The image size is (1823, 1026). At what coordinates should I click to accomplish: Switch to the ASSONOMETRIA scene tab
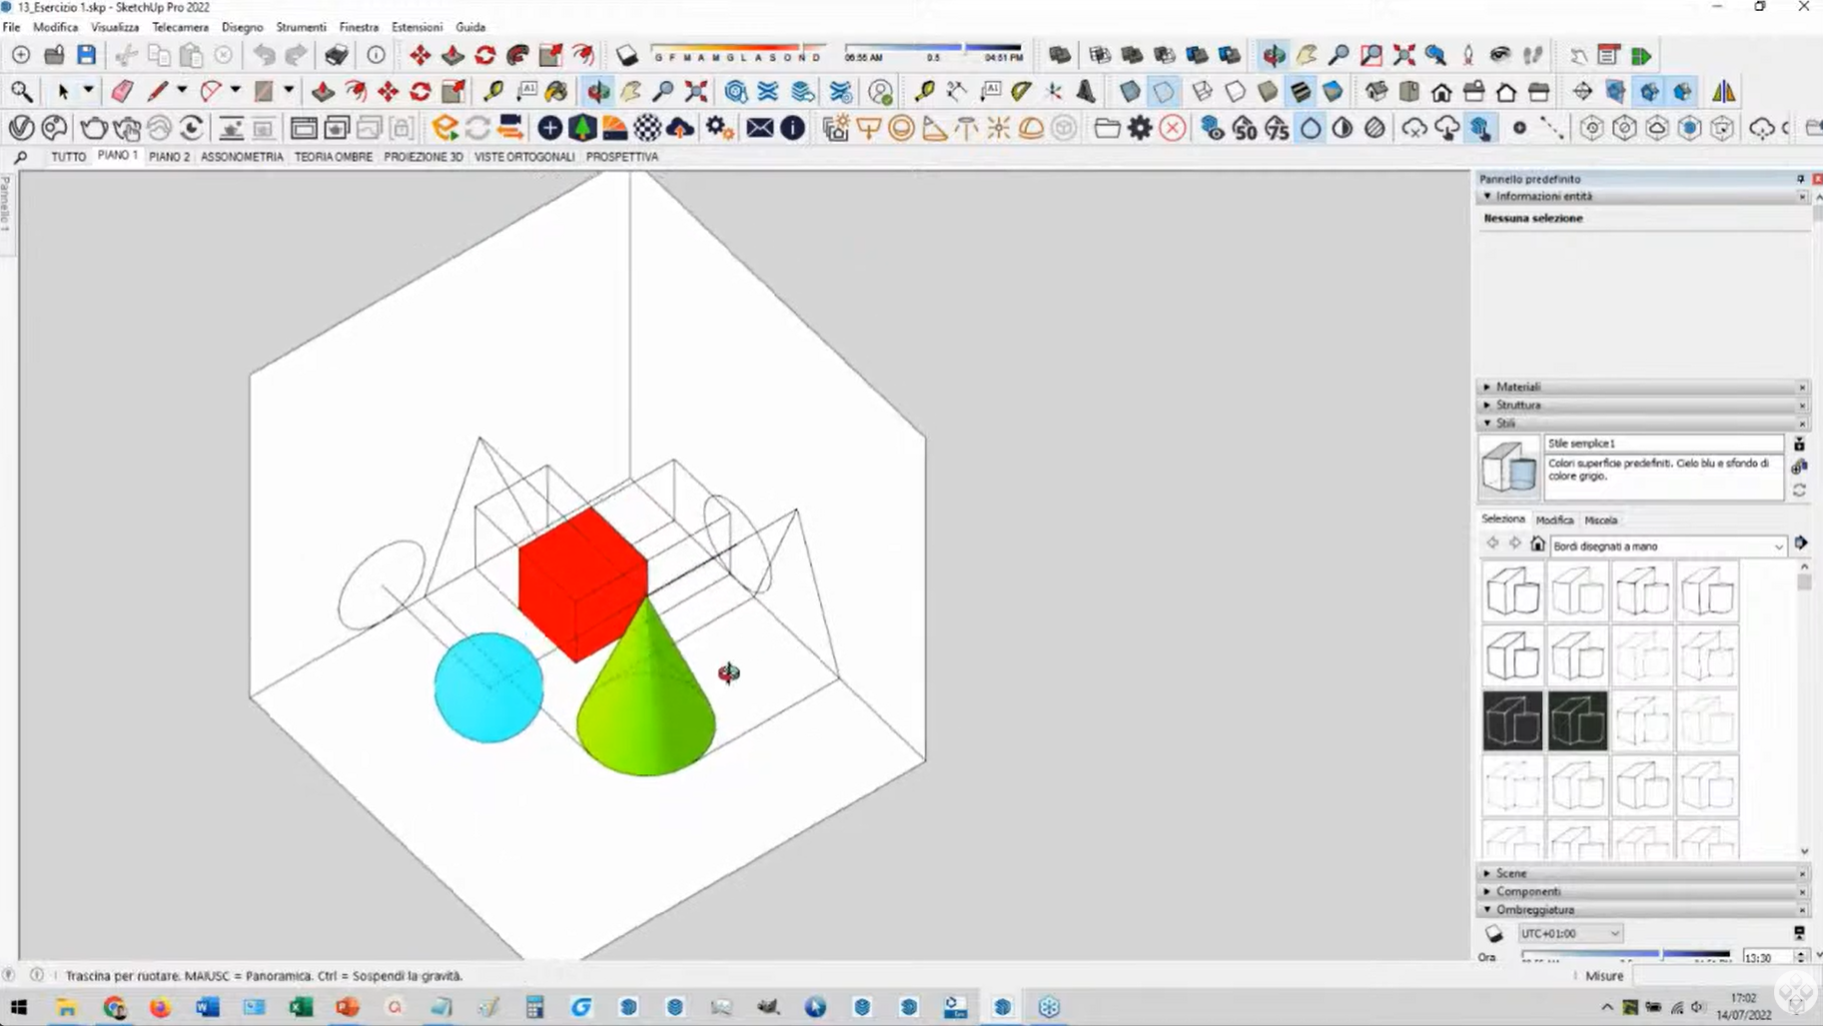(242, 157)
